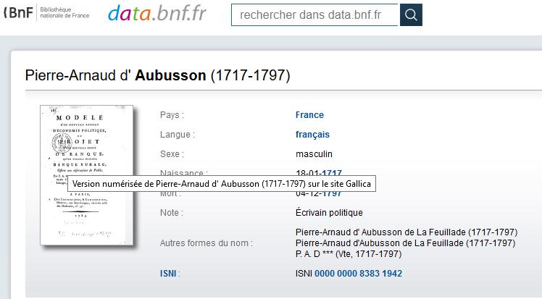Open the data.bnf.fr home logo
Image resolution: width=542 pixels, height=299 pixels.
coord(157,14)
